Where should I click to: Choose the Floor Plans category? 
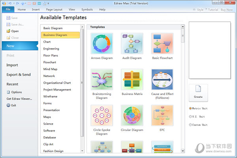point(60,55)
